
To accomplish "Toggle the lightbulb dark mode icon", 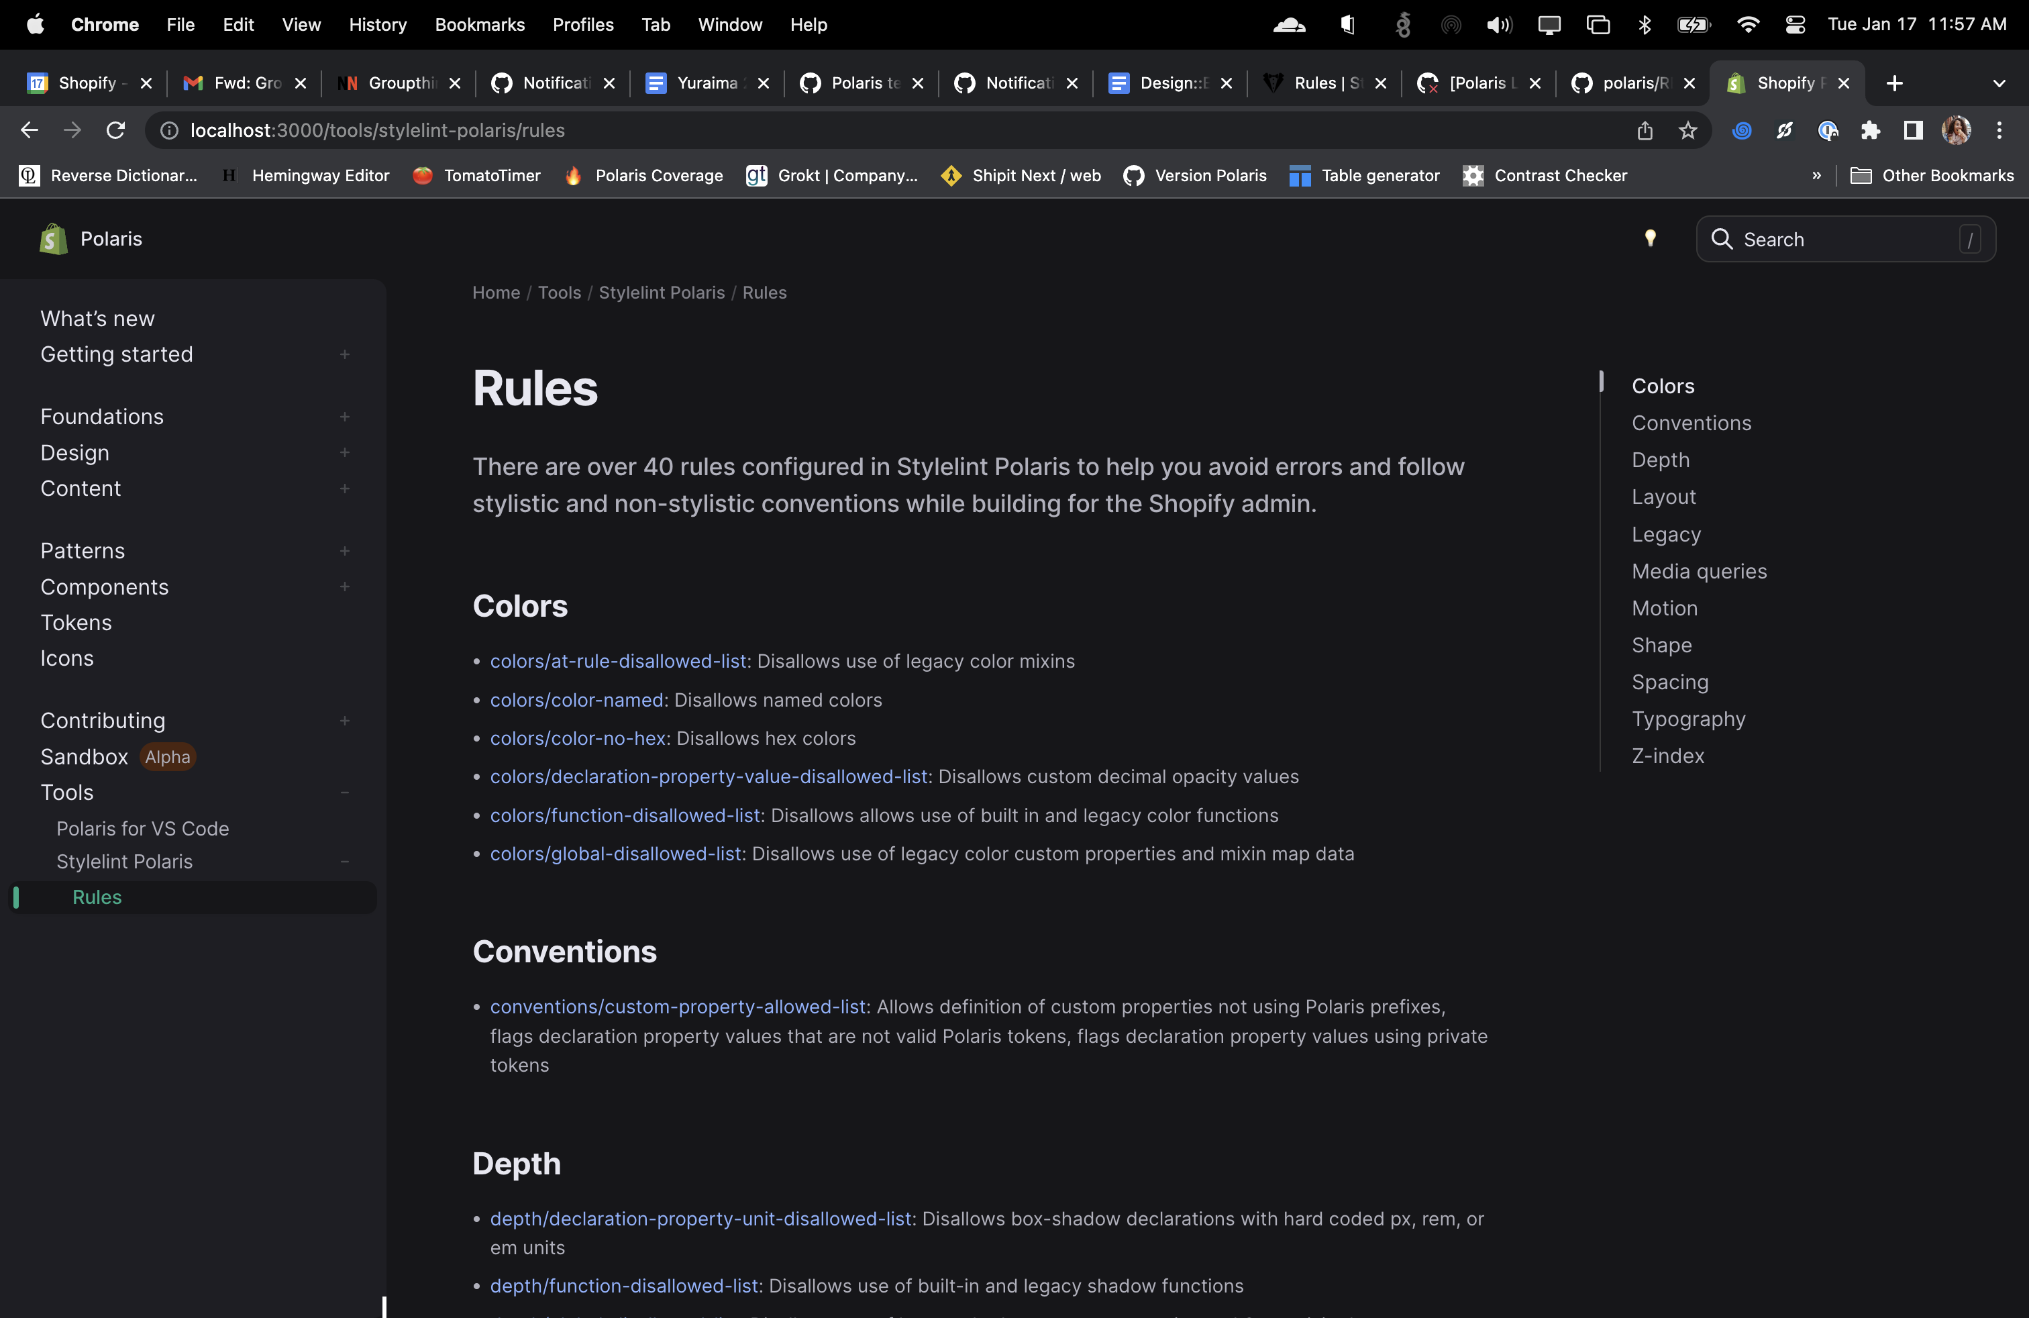I will click(1650, 239).
